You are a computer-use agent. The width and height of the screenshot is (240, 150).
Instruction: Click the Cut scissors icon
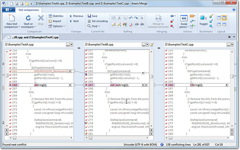(x=119, y=18)
